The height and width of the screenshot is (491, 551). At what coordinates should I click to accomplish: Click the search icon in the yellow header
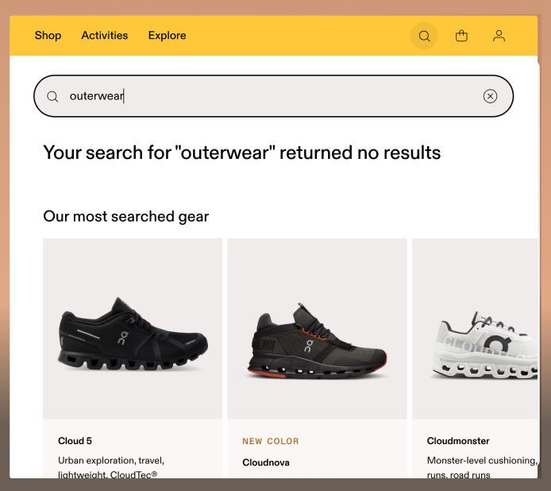(424, 36)
